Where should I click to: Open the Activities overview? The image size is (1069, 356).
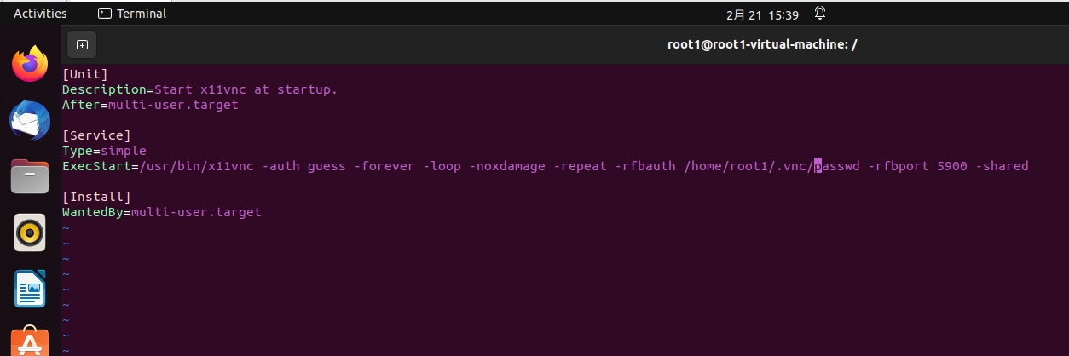[40, 14]
